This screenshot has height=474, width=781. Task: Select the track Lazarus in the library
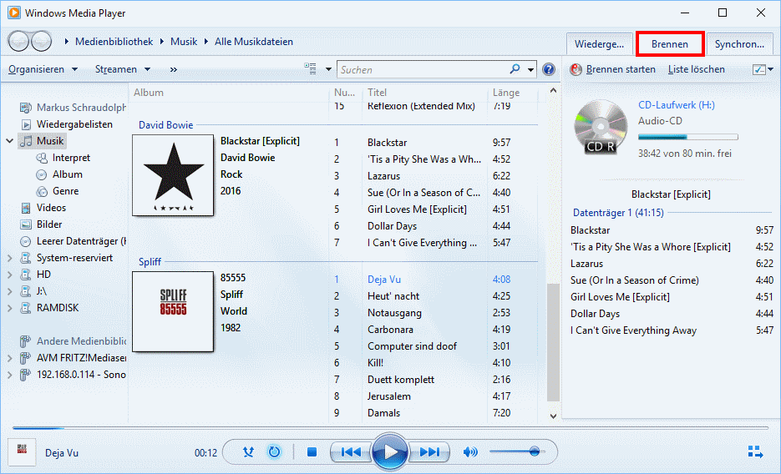[383, 176]
